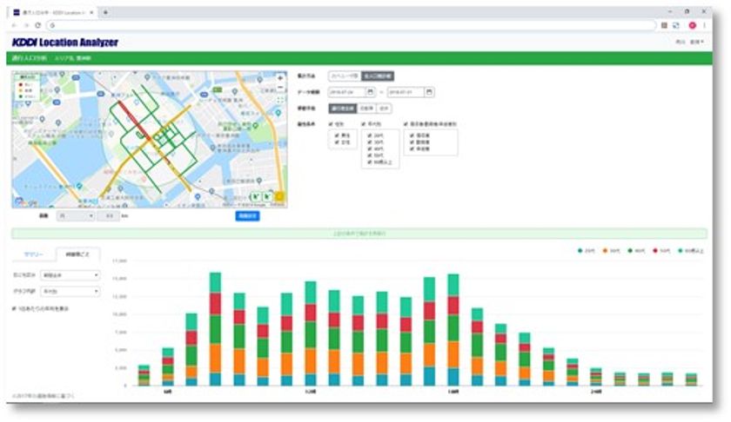731x422 pixels.
Task: Open the end date calendar picker icon
Action: pyautogui.click(x=429, y=92)
